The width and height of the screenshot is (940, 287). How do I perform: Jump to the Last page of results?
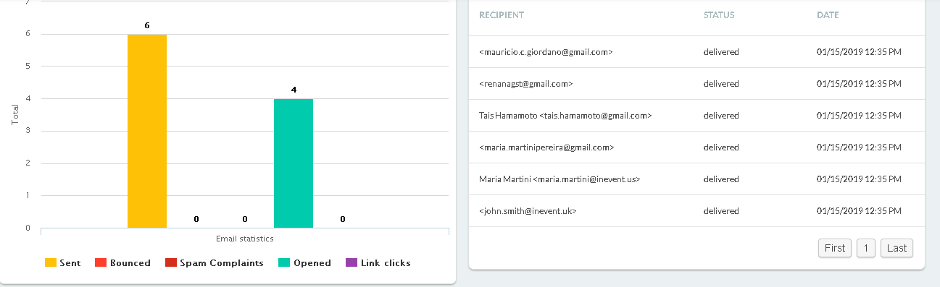coord(897,248)
